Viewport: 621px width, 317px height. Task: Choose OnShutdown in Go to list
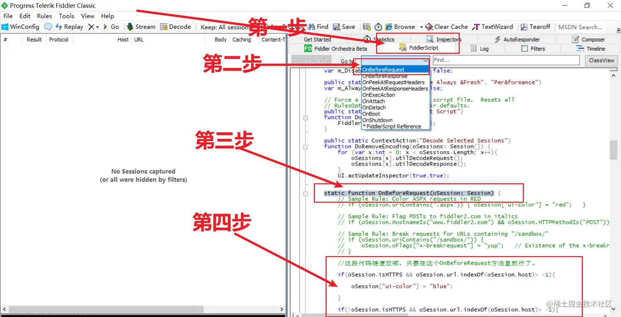tap(395, 120)
